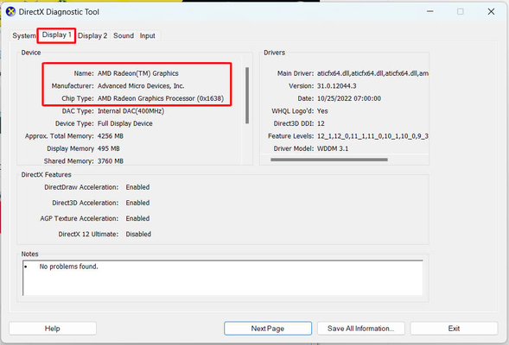The width and height of the screenshot is (509, 345).
Task: Minimize the DirectX Diagnostic Tool window
Action: [x=430, y=12]
